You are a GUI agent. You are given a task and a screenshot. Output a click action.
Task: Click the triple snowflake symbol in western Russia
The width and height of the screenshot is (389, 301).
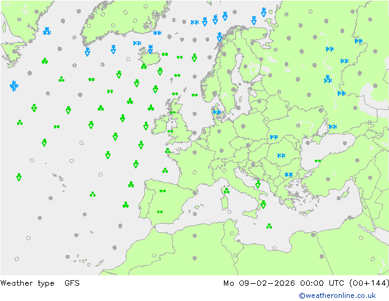328,79
